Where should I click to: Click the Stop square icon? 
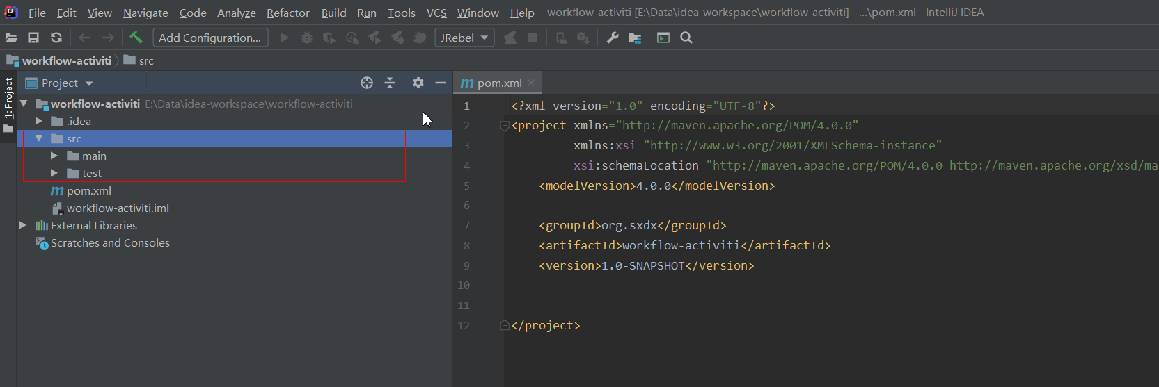(x=533, y=38)
